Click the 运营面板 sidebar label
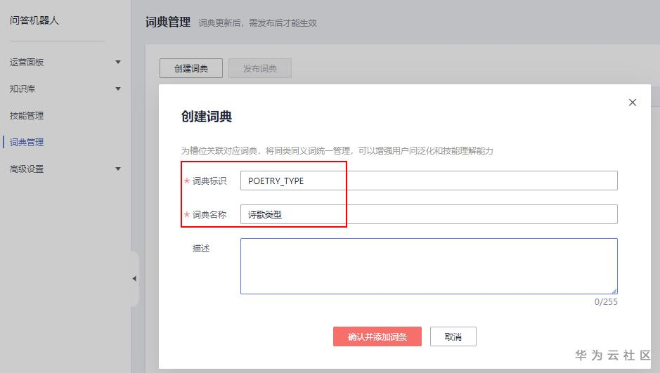Viewport: 660px width, 373px height. pos(27,63)
